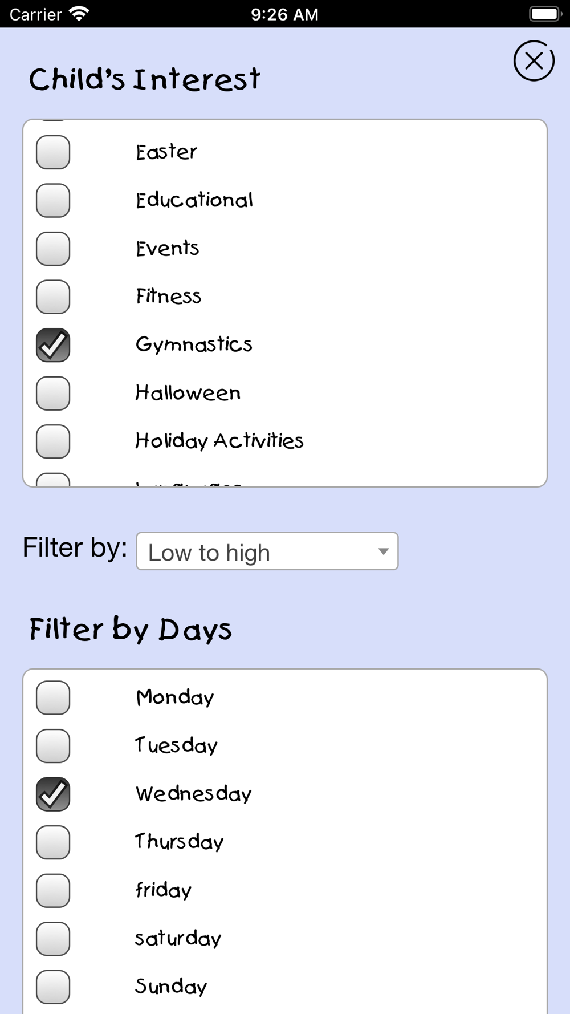570x1014 pixels.
Task: Enable the Sunday day filter
Action: 53,987
